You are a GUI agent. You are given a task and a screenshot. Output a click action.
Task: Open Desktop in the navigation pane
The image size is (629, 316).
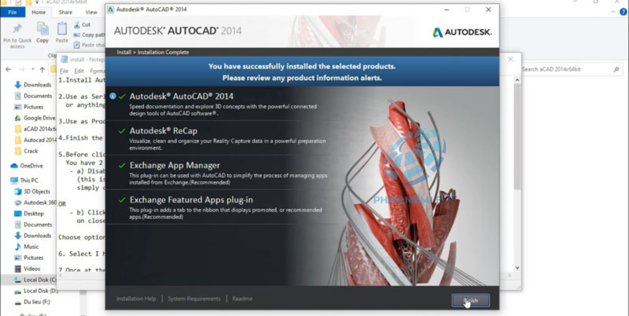(29, 213)
